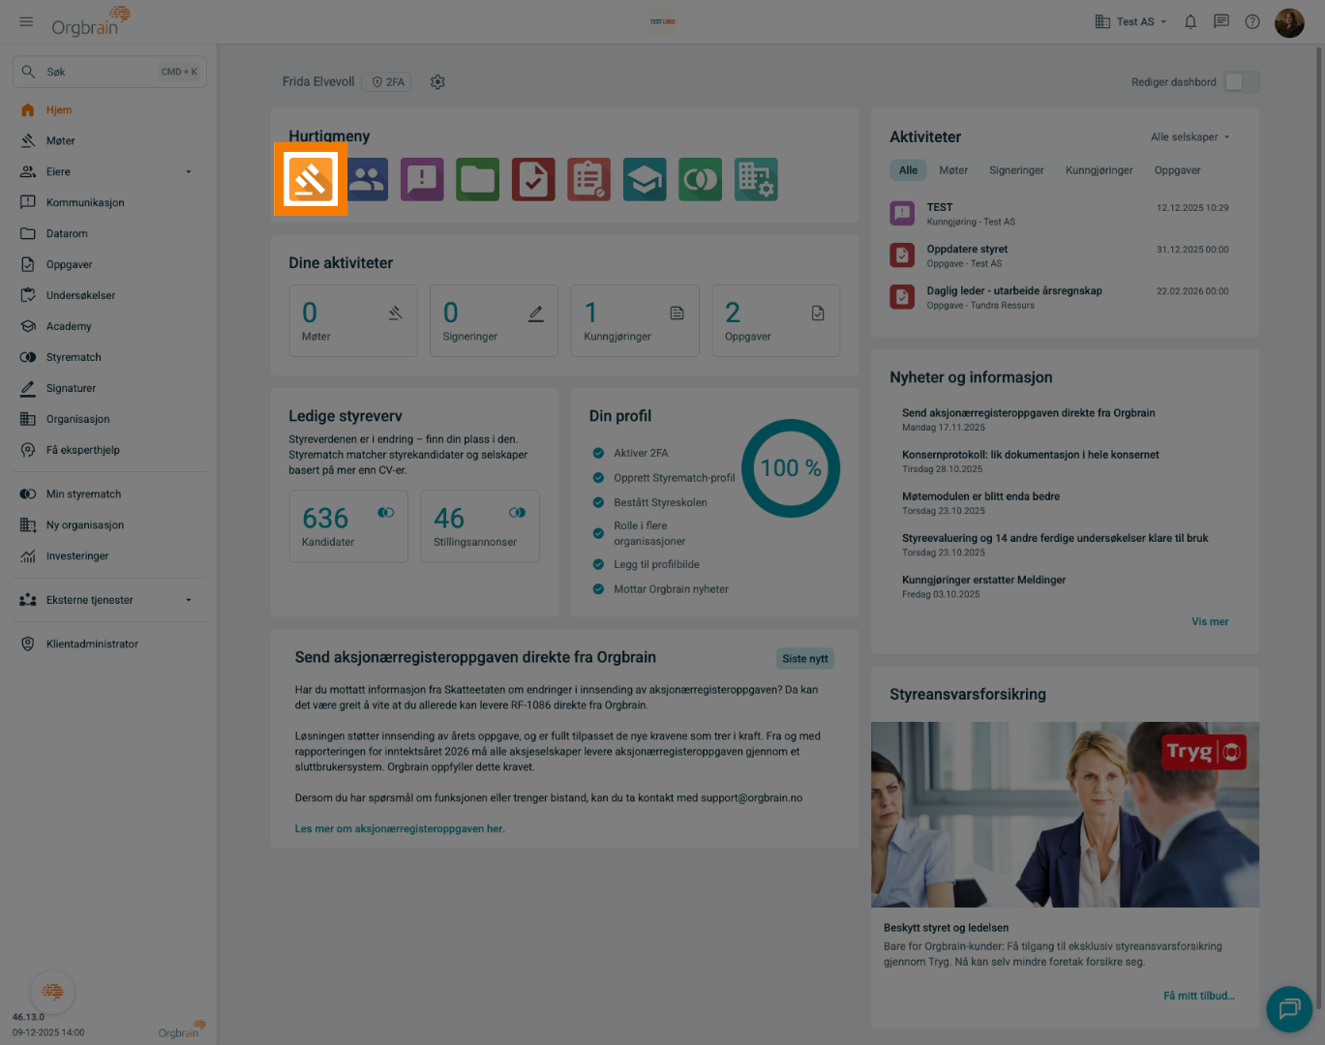Follow the Les mer om aksjonærregisteroppgaven her link
1325x1045 pixels.
point(400,829)
